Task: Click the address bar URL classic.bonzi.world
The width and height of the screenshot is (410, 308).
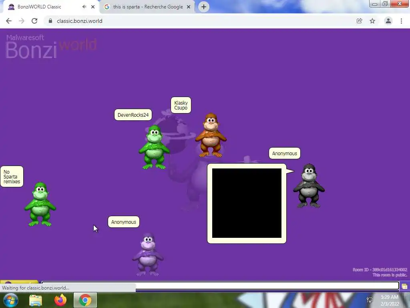Action: pos(80,21)
